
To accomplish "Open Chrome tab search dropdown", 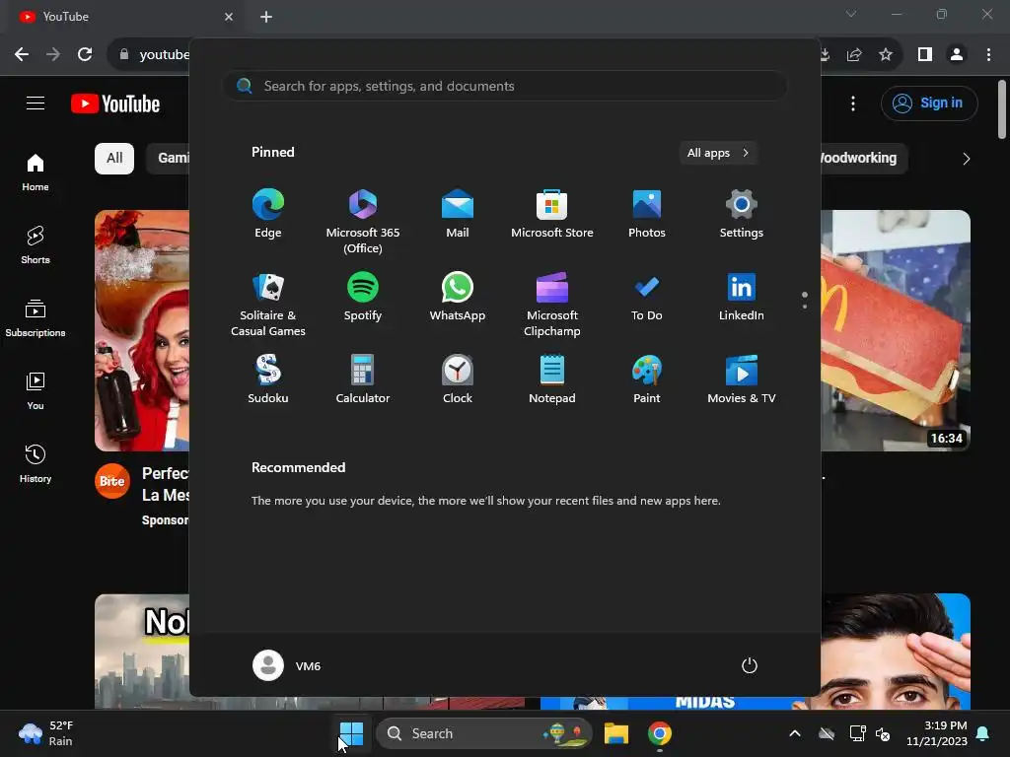I will 851,14.
